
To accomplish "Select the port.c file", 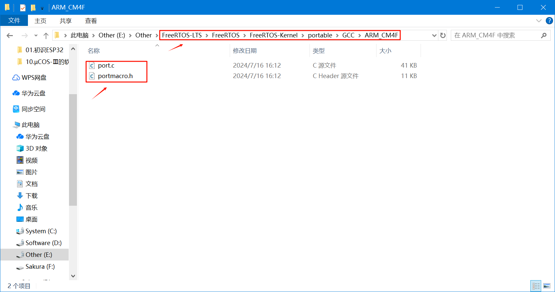I will pyautogui.click(x=106, y=65).
